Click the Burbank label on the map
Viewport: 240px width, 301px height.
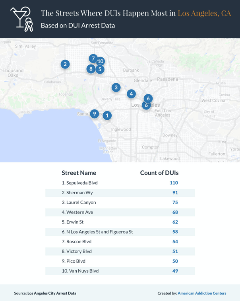pyautogui.click(x=131, y=70)
